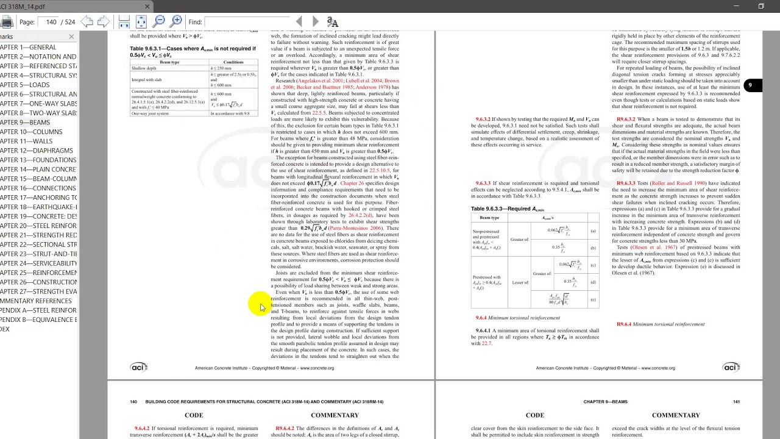Open bookmark Chapter 9—Beams
The width and height of the screenshot is (780, 439).
[25, 123]
